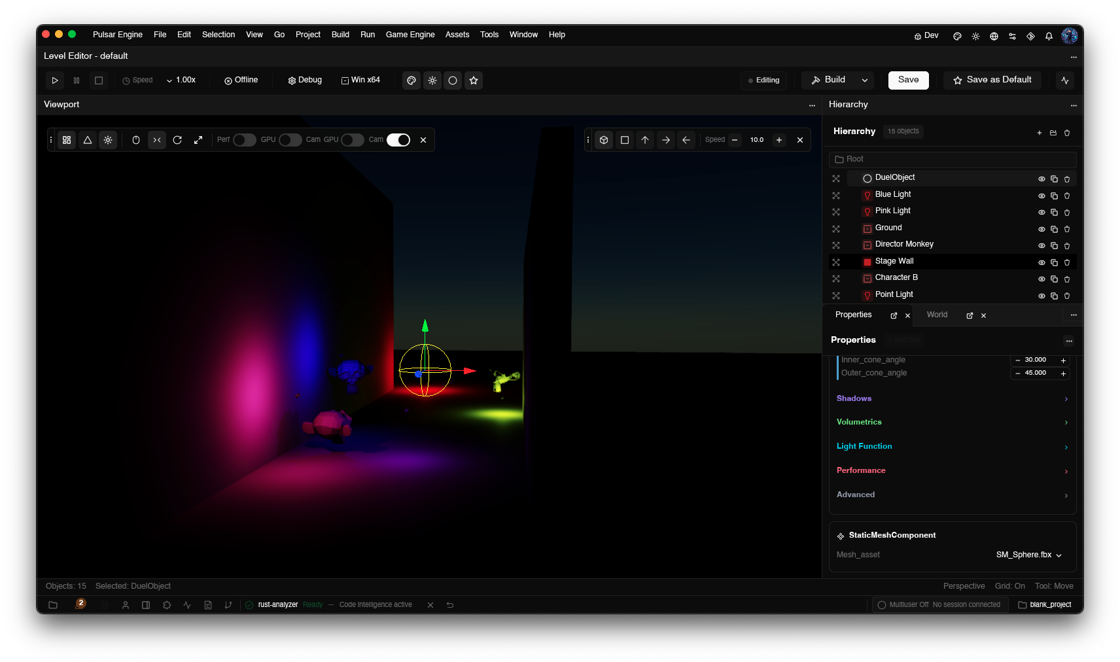This screenshot has height=662, width=1120.
Task: Choose the Win x64 platform target
Action: click(x=360, y=80)
